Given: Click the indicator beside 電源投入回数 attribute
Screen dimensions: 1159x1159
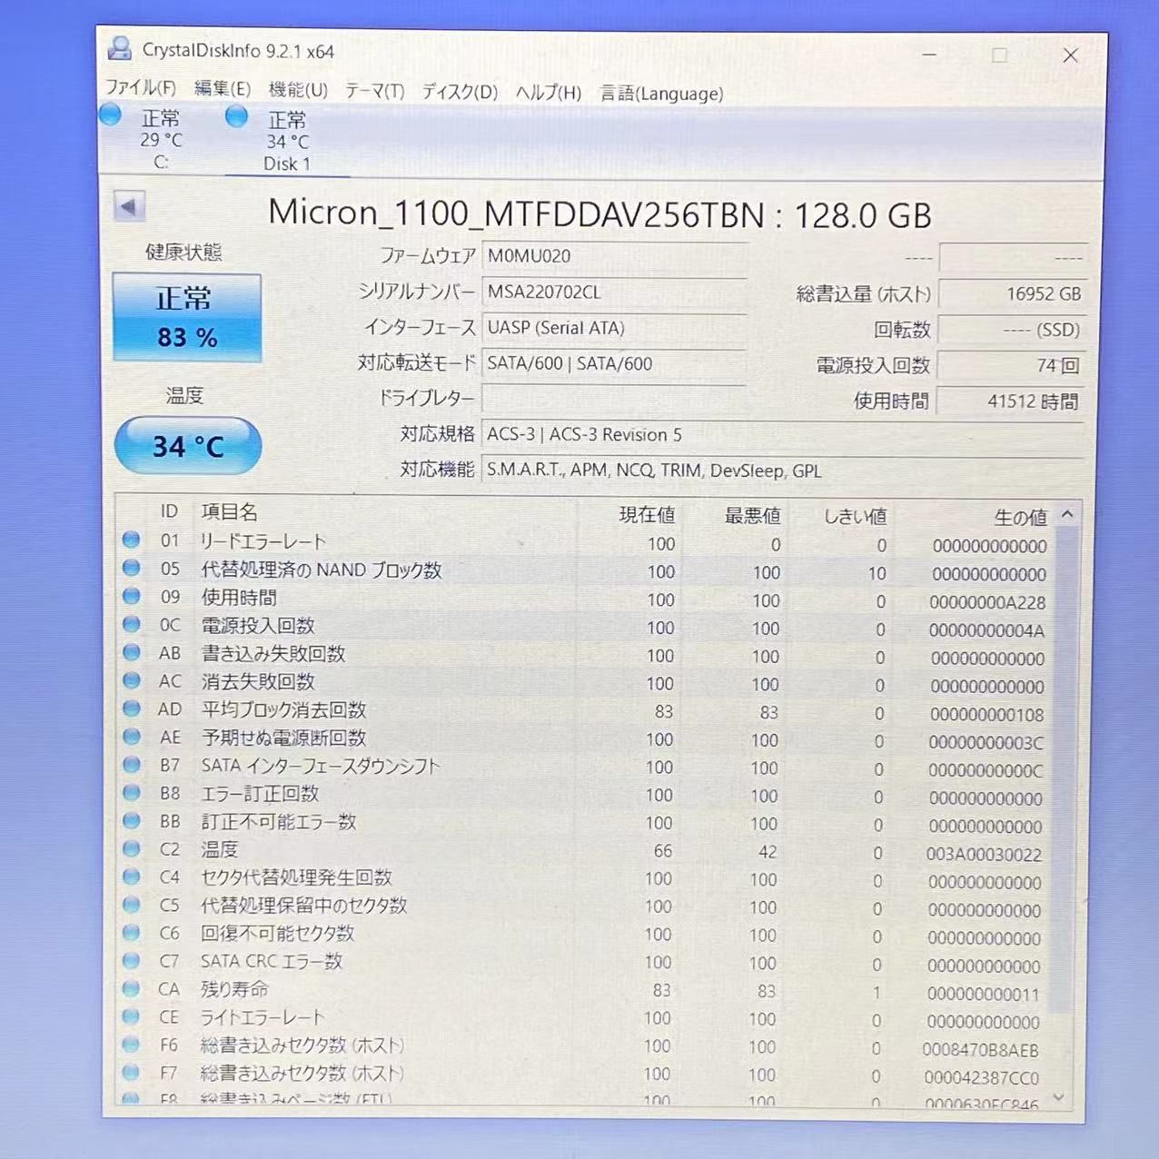Looking at the screenshot, I should (131, 625).
